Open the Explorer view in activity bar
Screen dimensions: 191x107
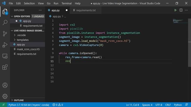tap(5, 11)
